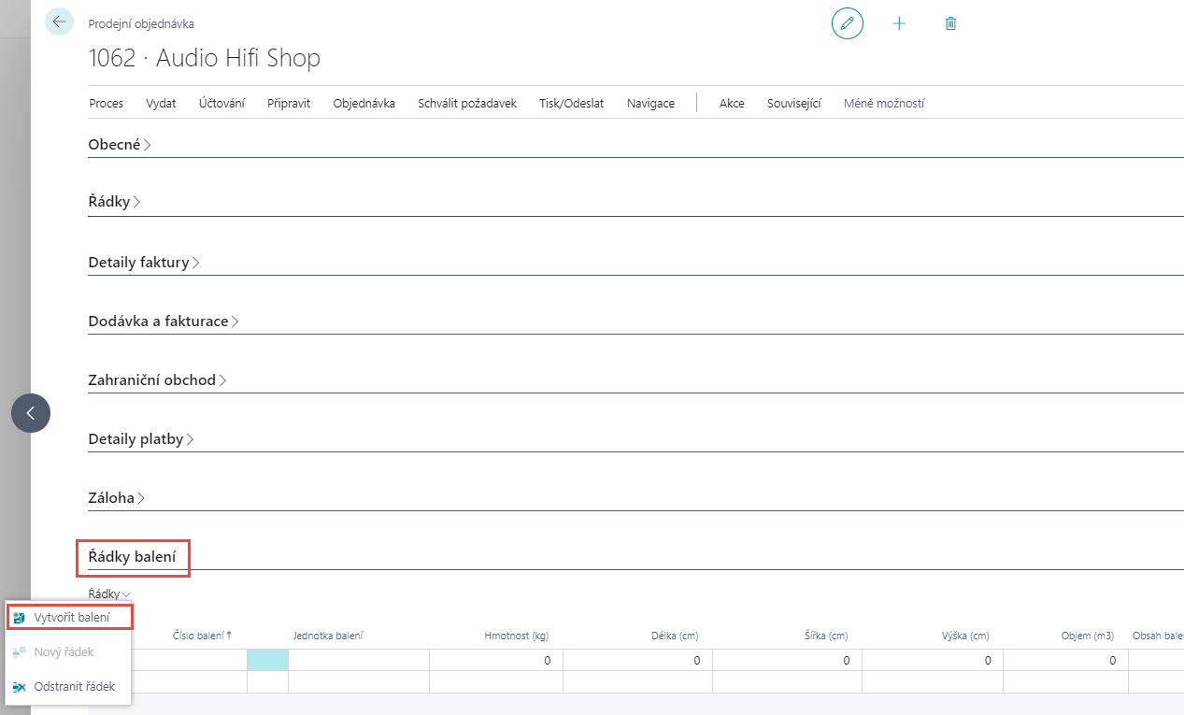Click the back arrow button
Viewport: 1184px width, 715px height.
(x=59, y=22)
